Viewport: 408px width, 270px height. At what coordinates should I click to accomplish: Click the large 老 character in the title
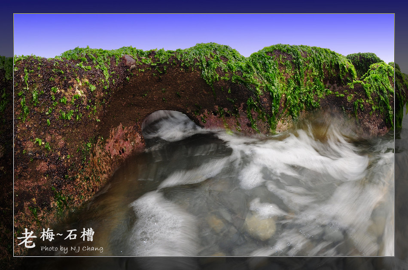click(x=27, y=238)
